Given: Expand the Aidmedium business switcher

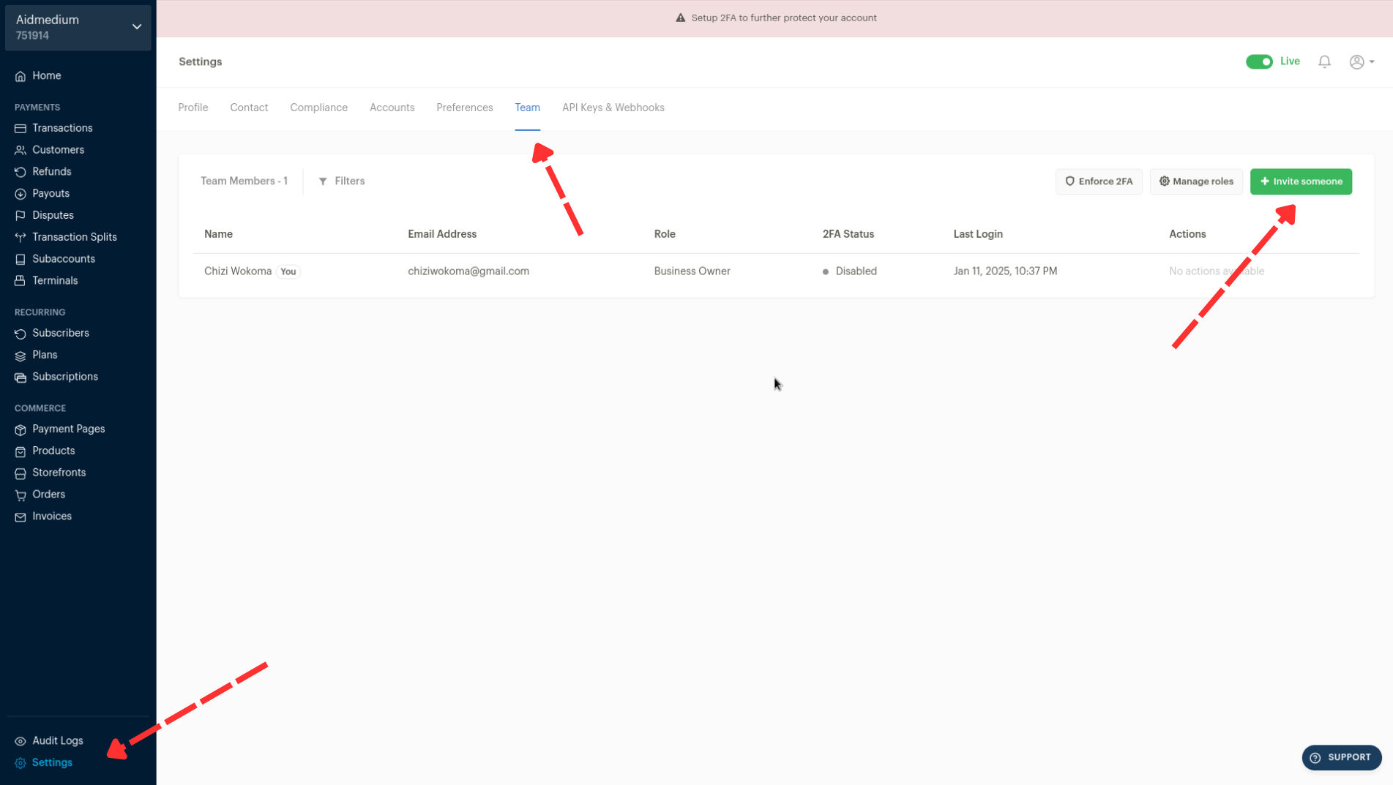Looking at the screenshot, I should [x=78, y=27].
